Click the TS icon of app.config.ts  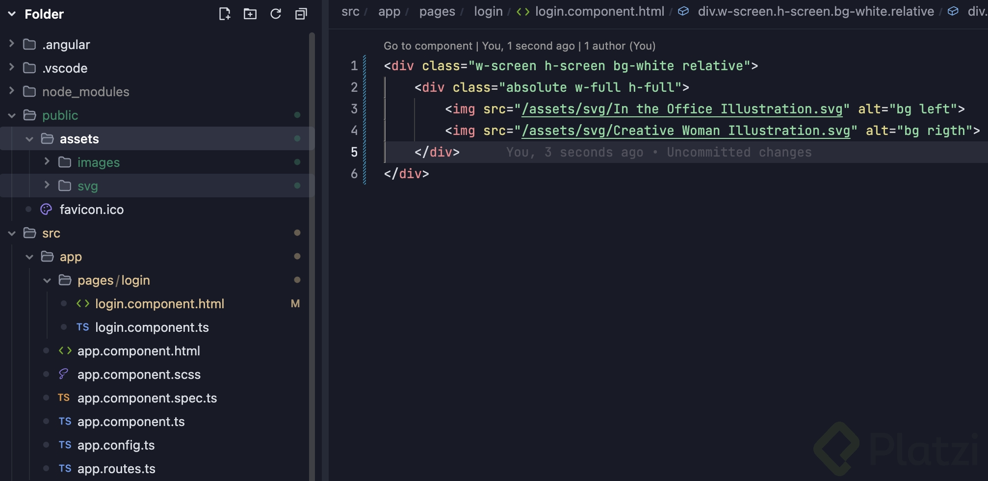pyautogui.click(x=65, y=445)
